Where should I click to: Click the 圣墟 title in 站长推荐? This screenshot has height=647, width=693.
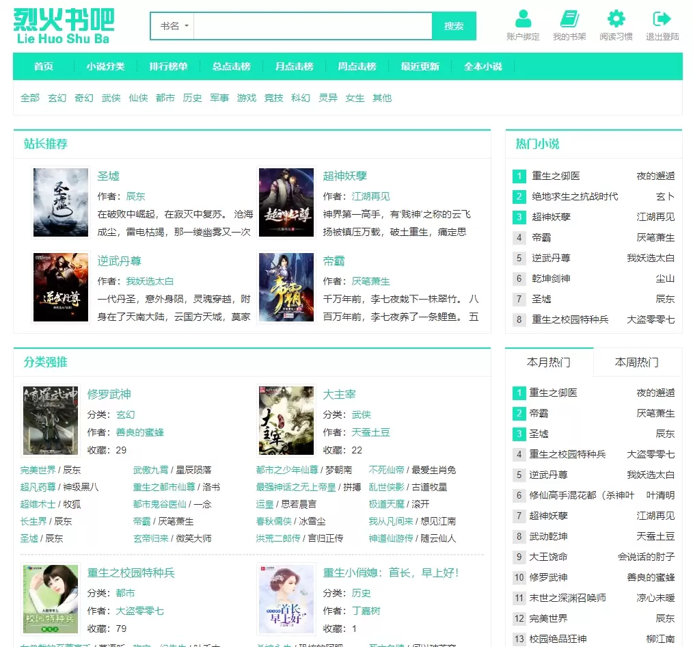109,176
